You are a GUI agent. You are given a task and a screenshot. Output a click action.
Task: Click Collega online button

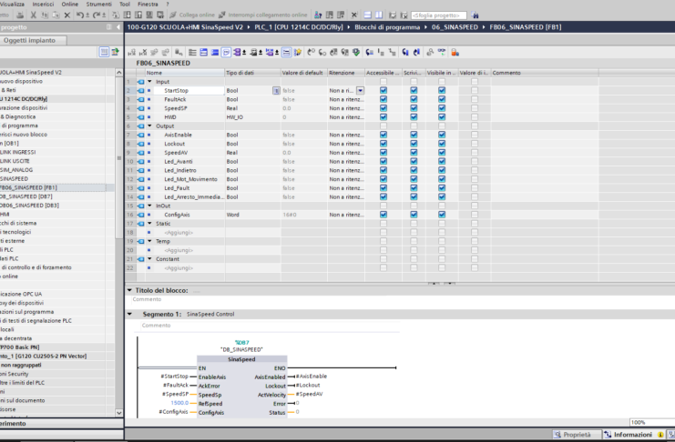click(191, 15)
